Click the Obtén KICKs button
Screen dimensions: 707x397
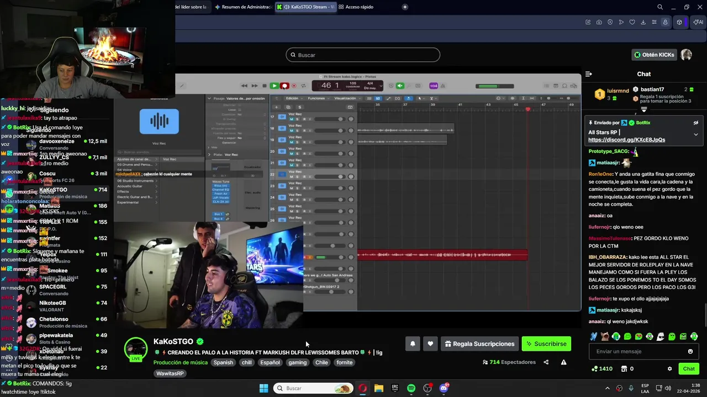(x=654, y=55)
